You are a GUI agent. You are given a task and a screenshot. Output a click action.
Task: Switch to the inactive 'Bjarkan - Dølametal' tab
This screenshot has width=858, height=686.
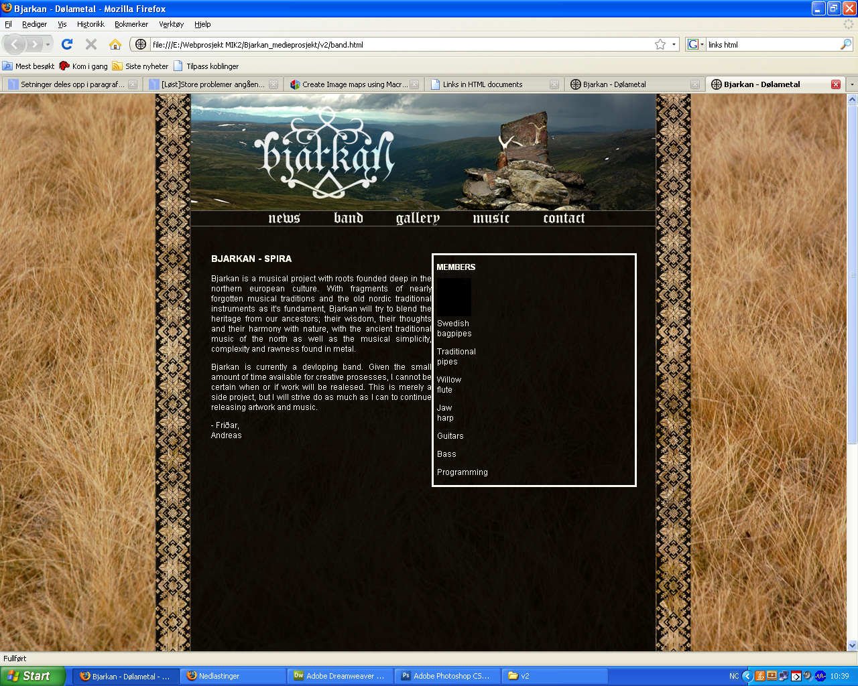click(x=635, y=84)
